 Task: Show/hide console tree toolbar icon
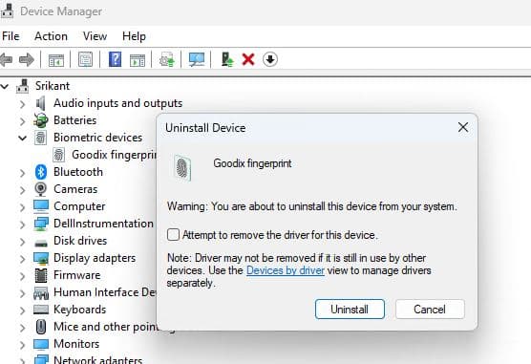point(56,60)
